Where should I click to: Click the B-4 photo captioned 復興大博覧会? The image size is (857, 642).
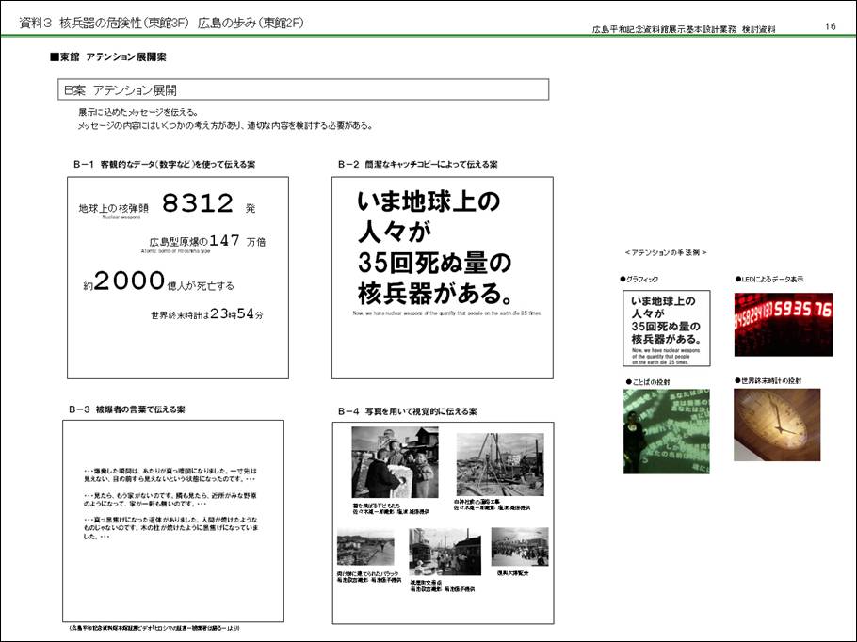[520, 546]
